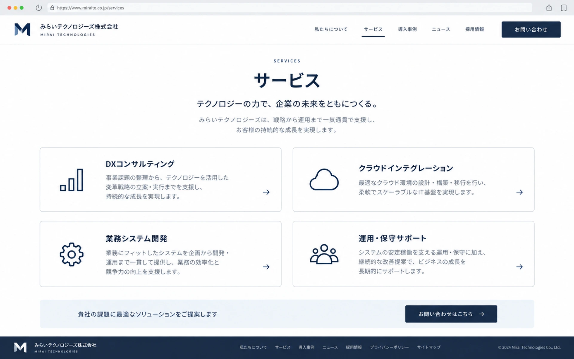Click the arrow in the DXコンサルティング card
Viewport: 574px width, 359px height.
pyautogui.click(x=266, y=192)
